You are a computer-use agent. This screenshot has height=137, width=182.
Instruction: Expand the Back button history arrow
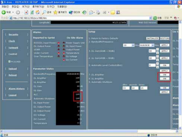click(x=13, y=12)
